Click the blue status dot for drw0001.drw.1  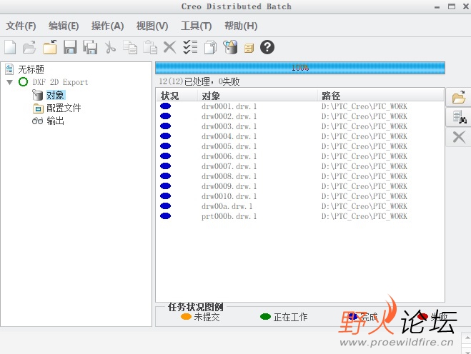[x=166, y=106]
